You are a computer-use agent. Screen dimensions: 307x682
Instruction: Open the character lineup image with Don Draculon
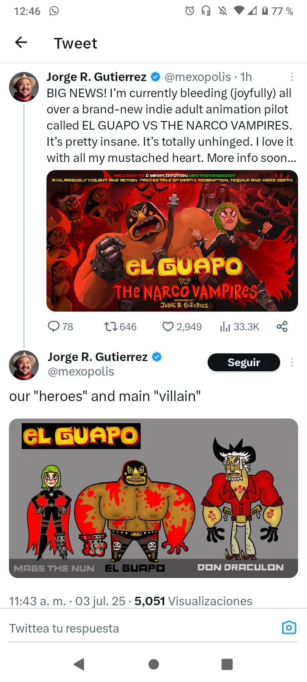(x=153, y=498)
